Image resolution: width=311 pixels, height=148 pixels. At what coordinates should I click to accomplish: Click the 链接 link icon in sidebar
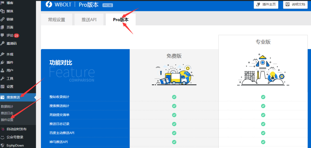click(x=2, y=19)
